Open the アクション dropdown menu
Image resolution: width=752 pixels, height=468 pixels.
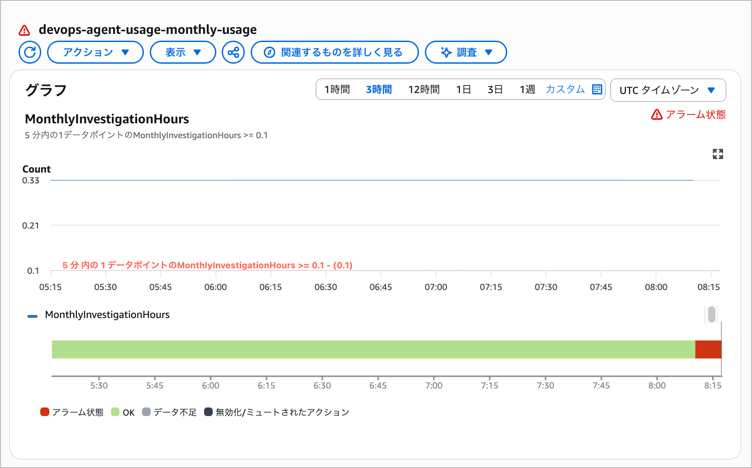[x=95, y=52]
